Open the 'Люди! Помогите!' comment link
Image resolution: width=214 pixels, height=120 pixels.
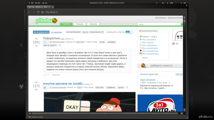point(148,80)
